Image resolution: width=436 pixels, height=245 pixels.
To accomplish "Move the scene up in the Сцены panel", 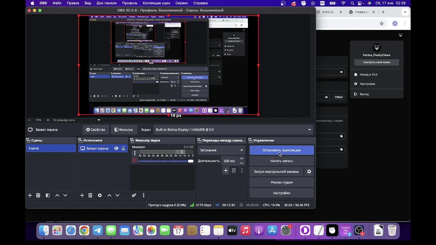I will tap(57, 195).
